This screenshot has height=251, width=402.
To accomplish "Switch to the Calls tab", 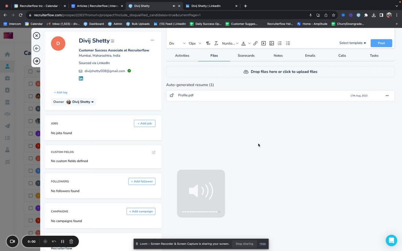I will pos(342,56).
